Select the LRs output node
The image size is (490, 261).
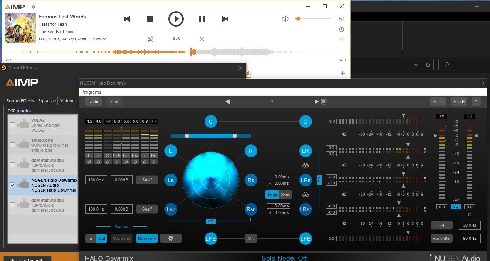[x=305, y=180]
